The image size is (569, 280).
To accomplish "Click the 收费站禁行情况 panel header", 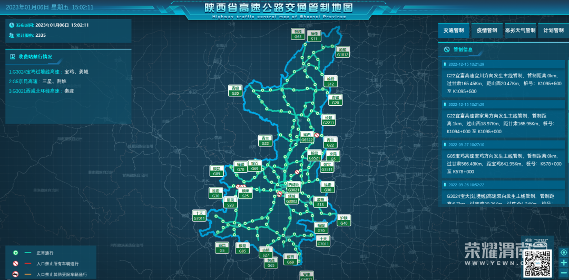I will 35,56.
